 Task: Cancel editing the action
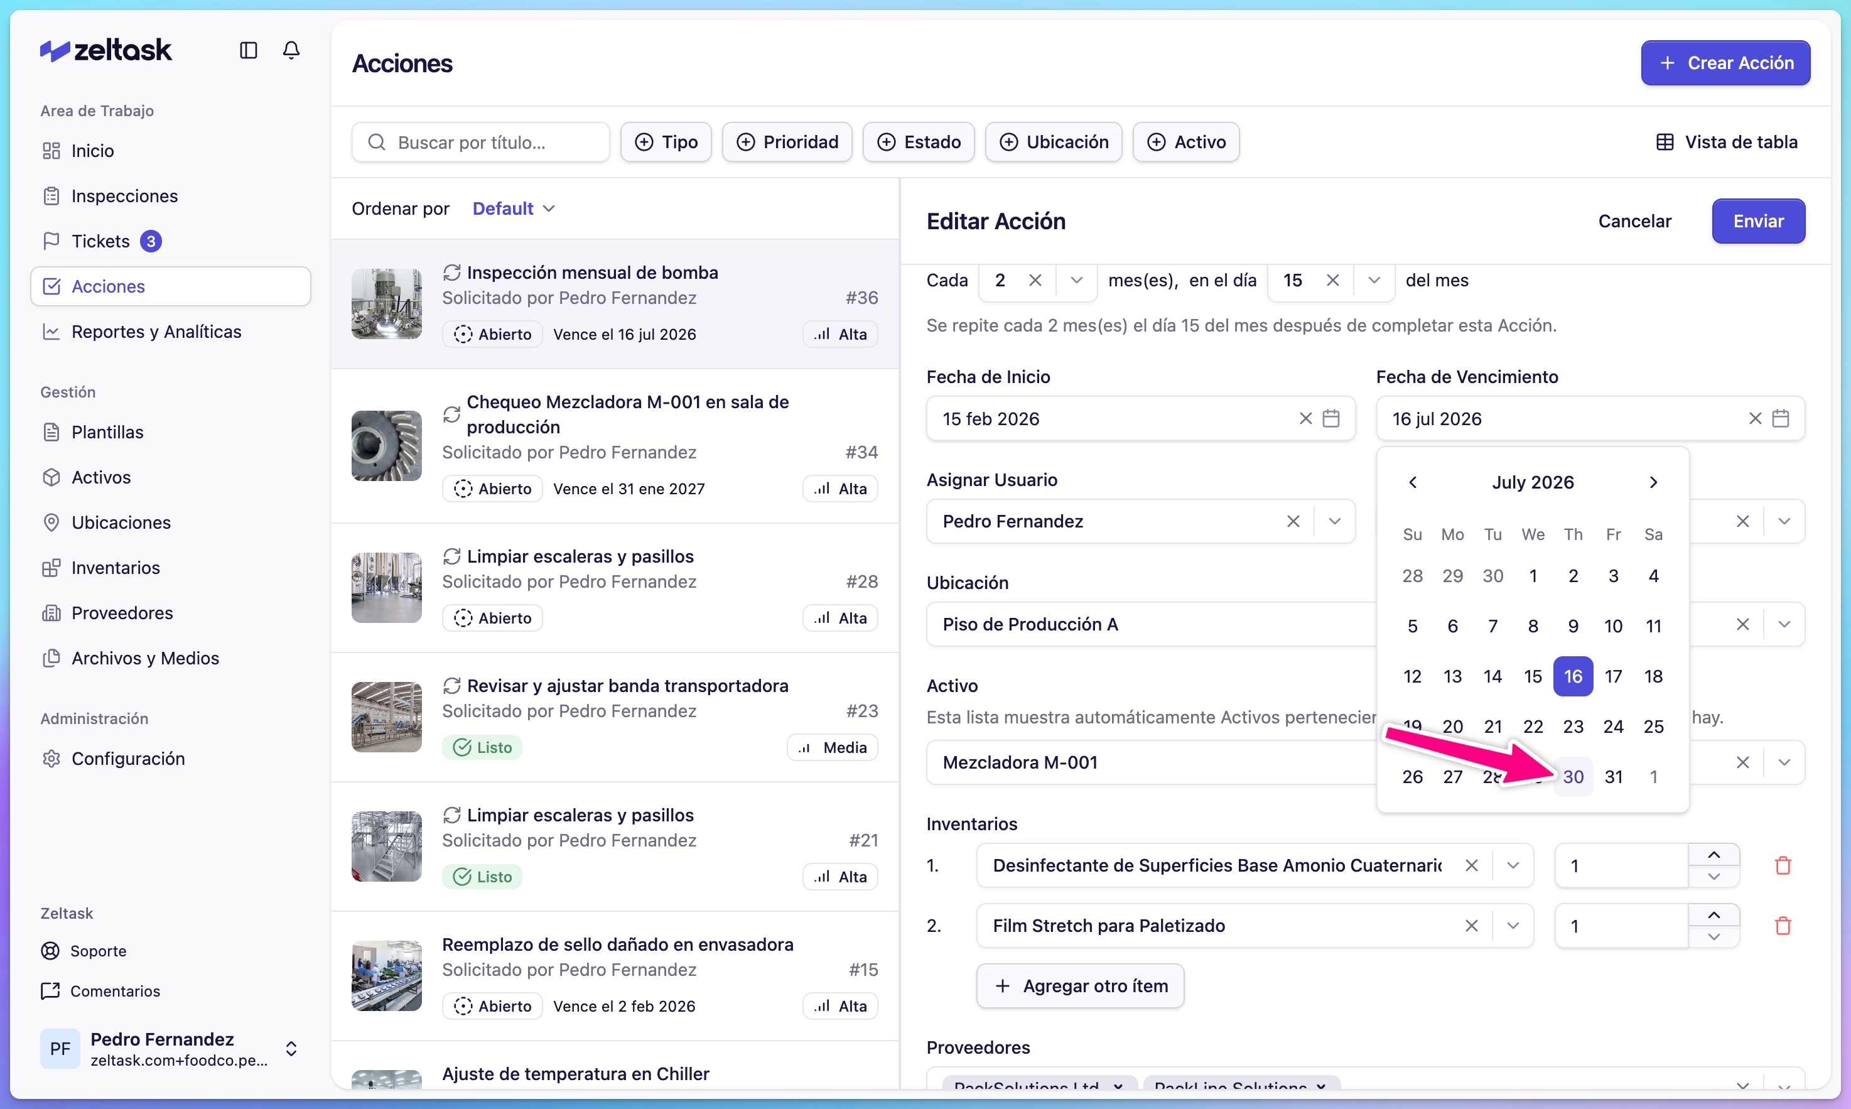coord(1634,221)
